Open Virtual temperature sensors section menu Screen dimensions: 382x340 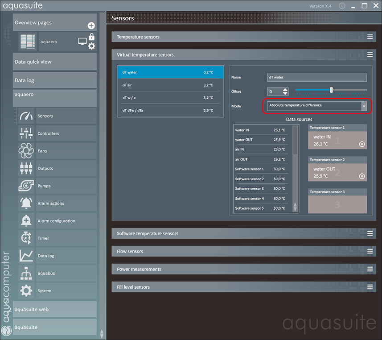tap(370, 54)
